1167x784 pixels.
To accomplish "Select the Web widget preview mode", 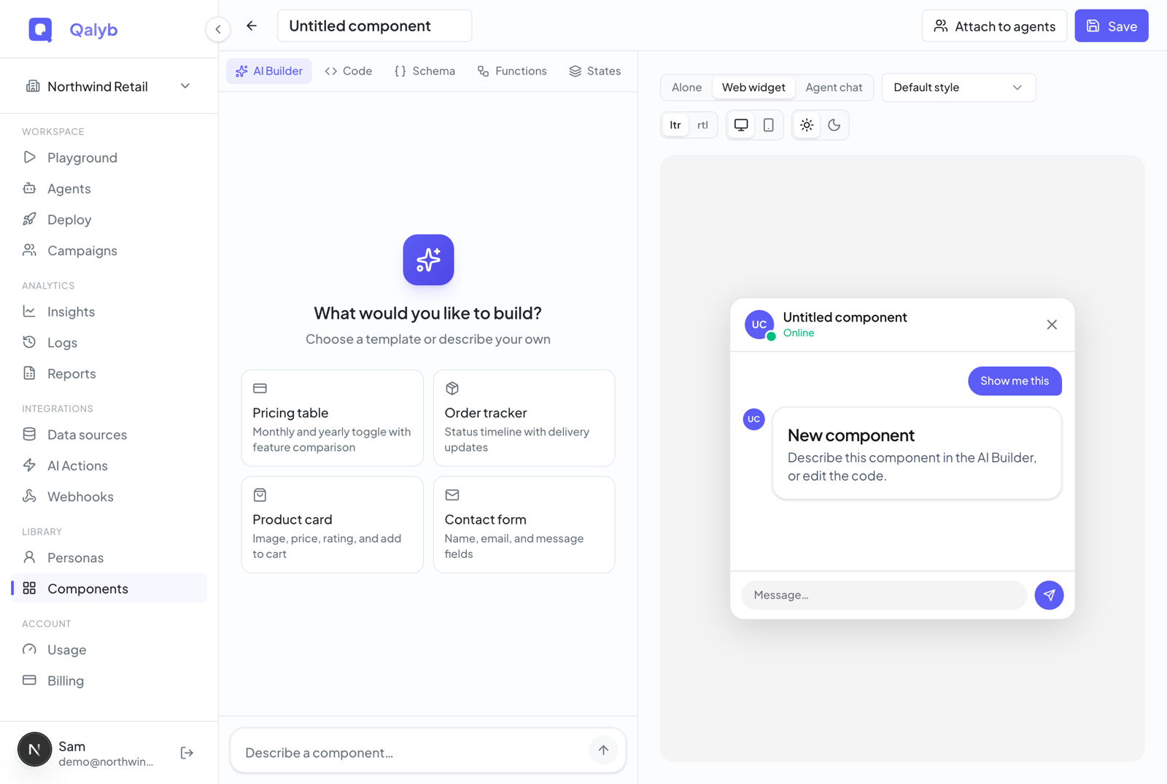I will click(x=753, y=88).
